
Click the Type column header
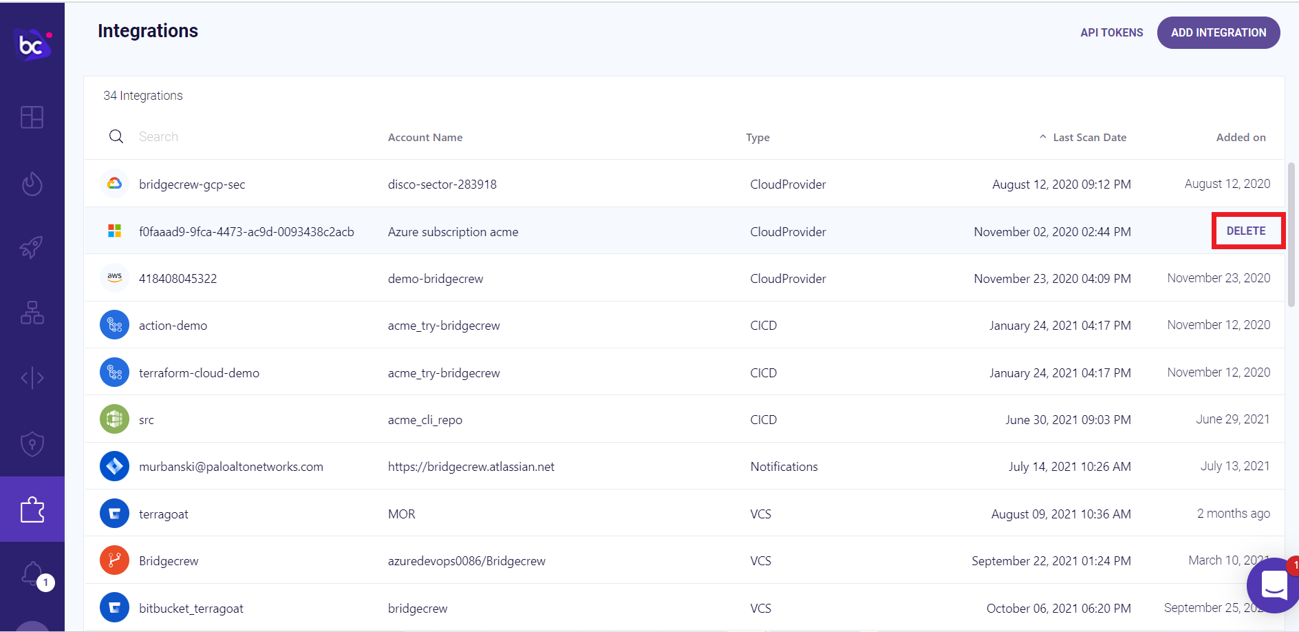pos(758,138)
